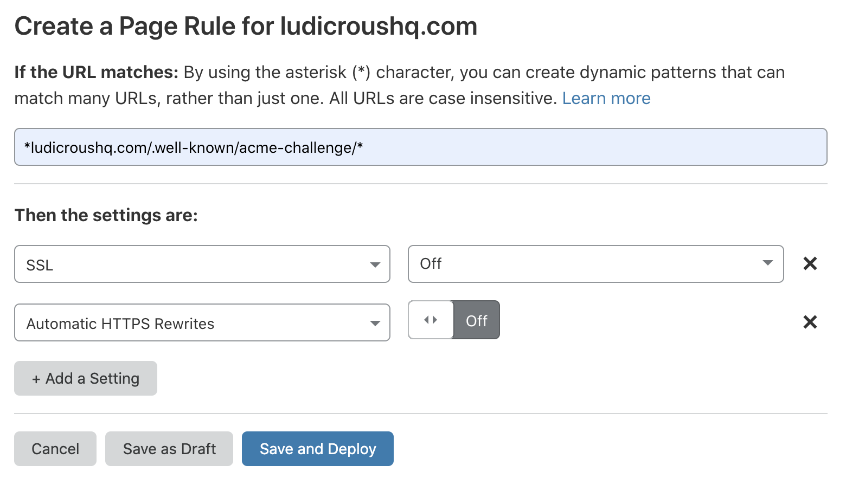Open the Learn more link
The image size is (846, 478).
606,99
